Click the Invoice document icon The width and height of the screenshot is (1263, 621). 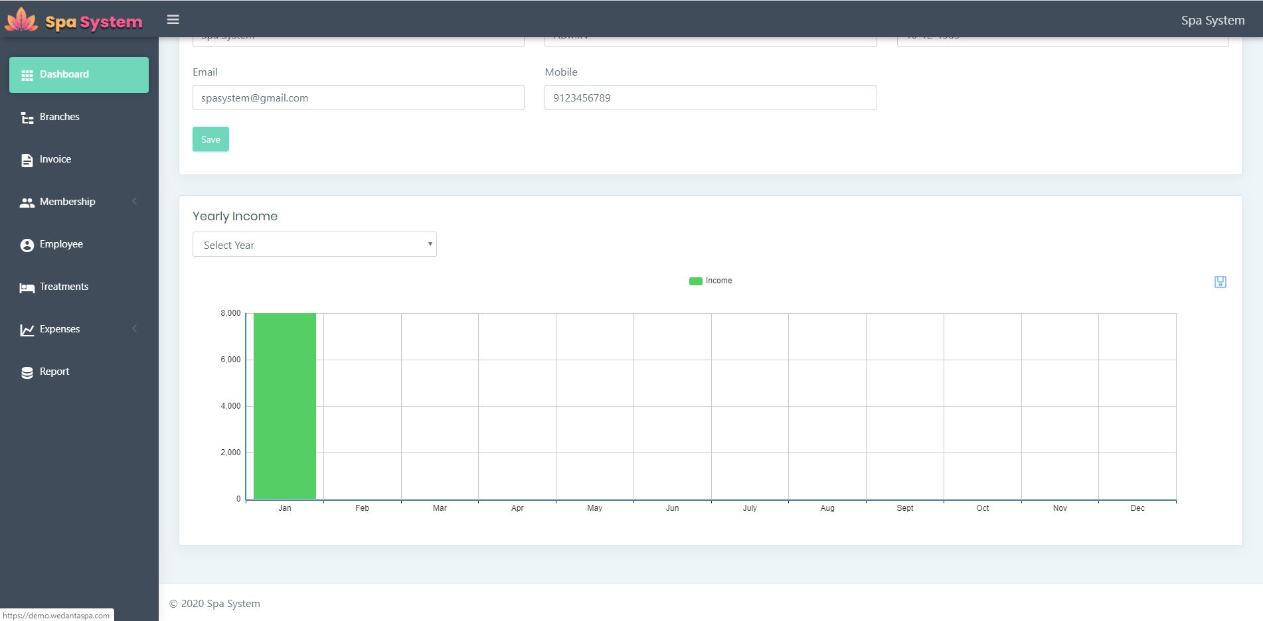[x=27, y=160]
